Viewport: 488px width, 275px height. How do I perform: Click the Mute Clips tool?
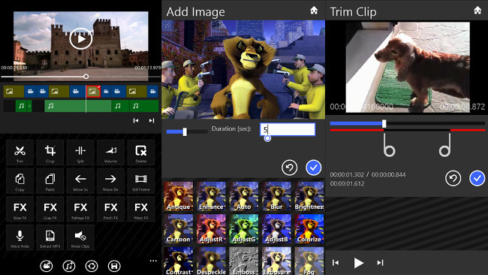[80, 237]
